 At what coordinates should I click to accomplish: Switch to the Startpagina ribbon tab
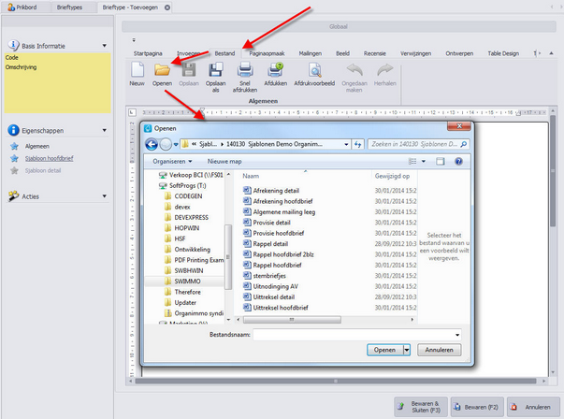click(x=148, y=53)
